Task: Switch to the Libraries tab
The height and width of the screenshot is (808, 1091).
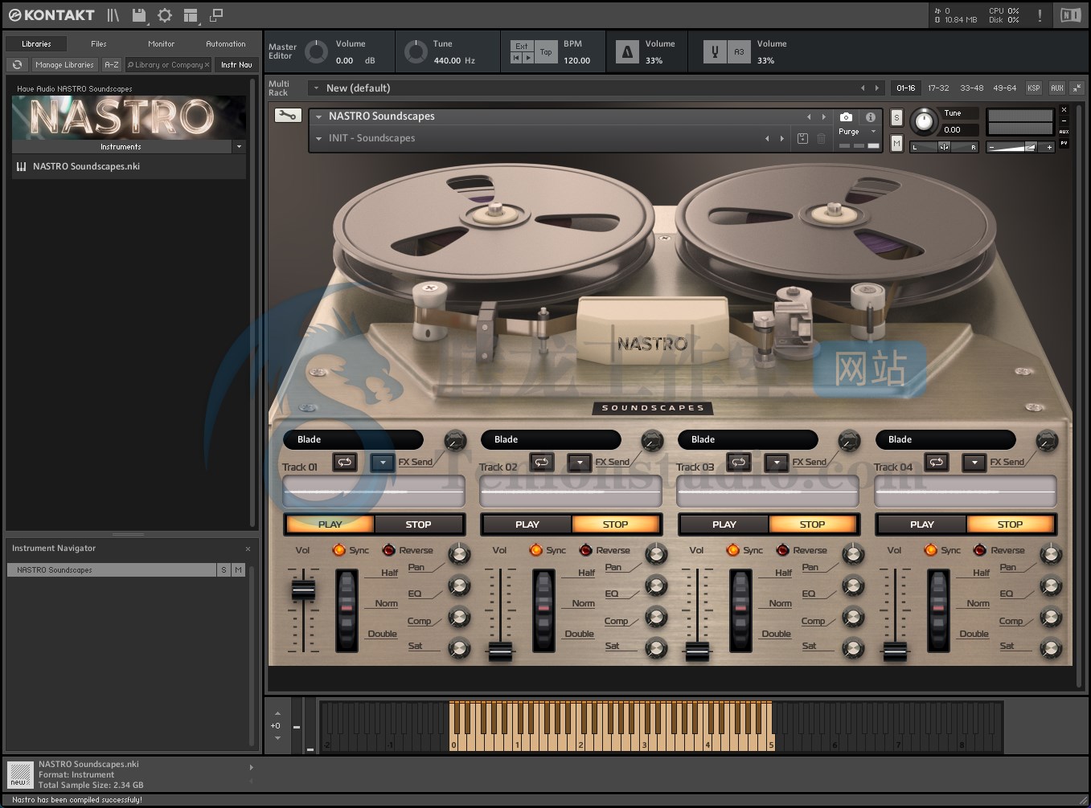Action: [36, 44]
